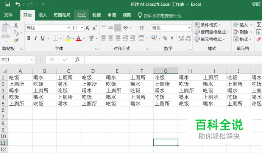Open 字体 group dialog launcher
The height and width of the screenshot is (153, 262).
(97, 49)
